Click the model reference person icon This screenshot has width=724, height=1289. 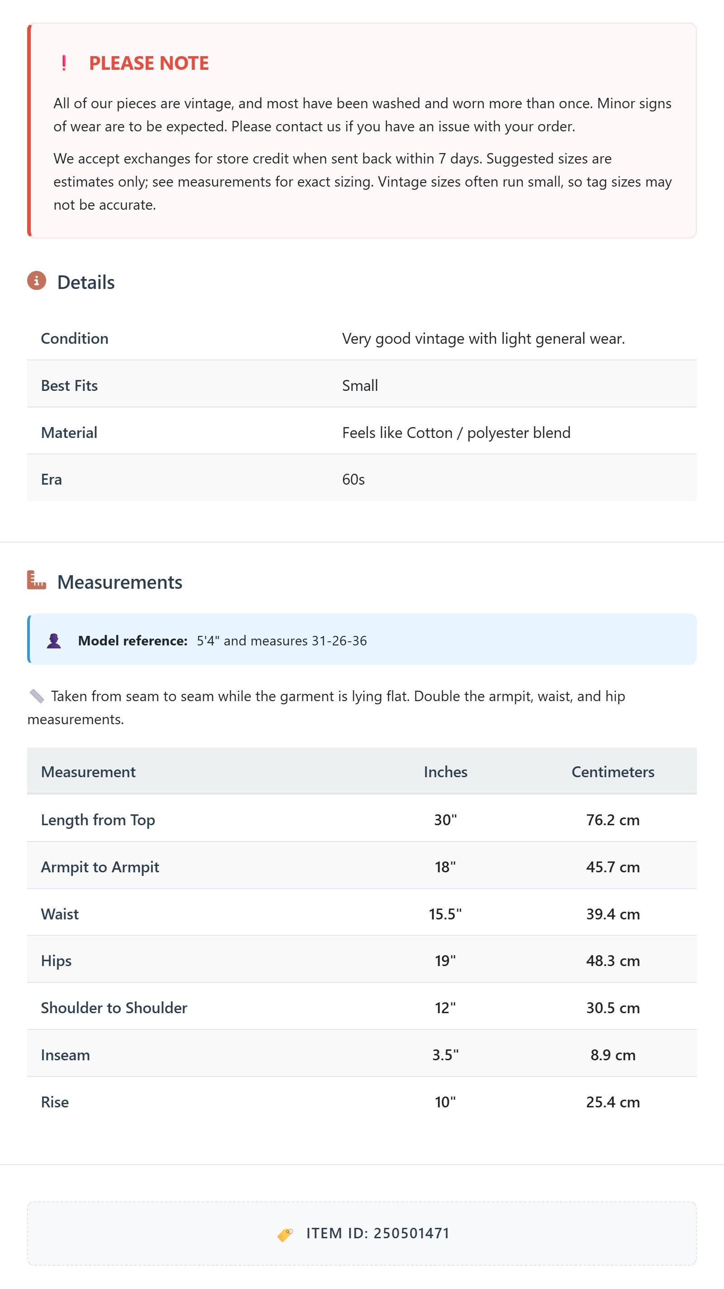click(54, 640)
